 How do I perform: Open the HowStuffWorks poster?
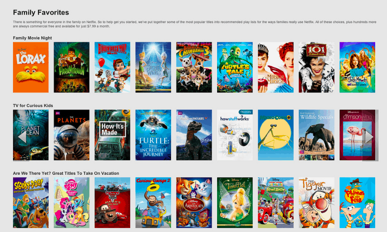click(x=235, y=135)
